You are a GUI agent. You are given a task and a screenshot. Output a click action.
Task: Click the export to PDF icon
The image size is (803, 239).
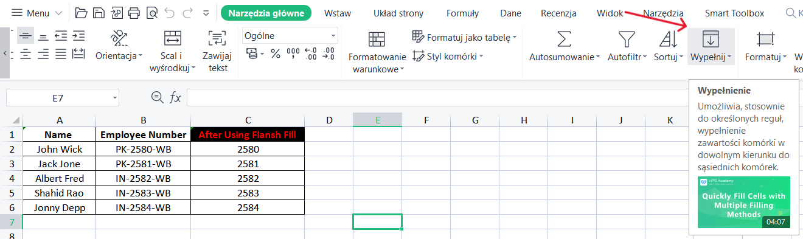[117, 13]
